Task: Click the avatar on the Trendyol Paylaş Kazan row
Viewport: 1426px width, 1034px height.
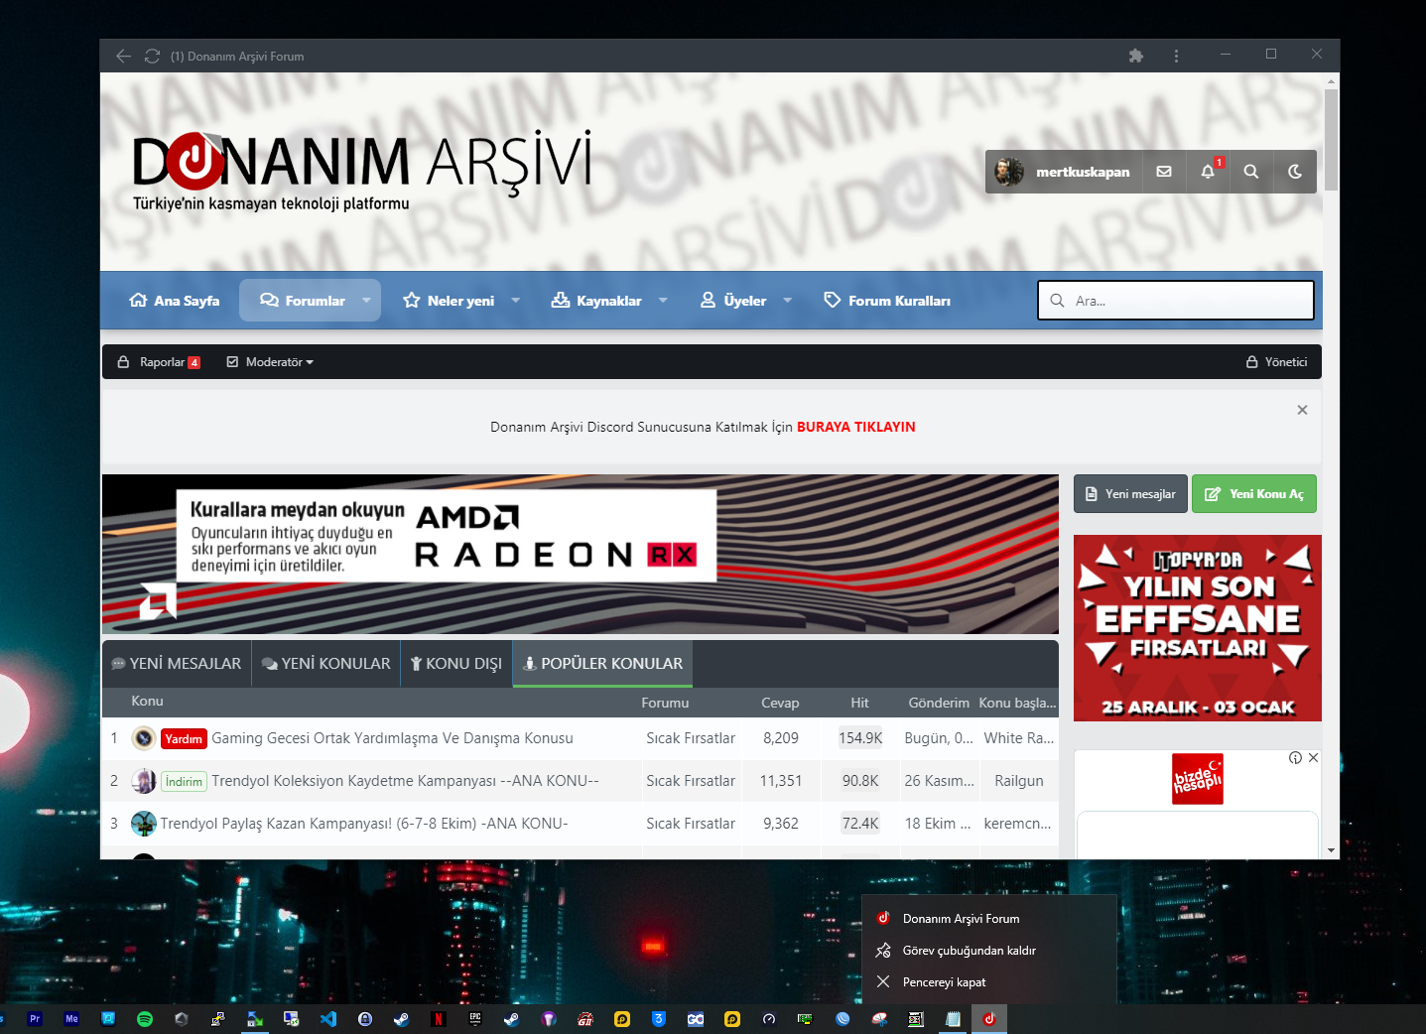Action: (x=144, y=824)
